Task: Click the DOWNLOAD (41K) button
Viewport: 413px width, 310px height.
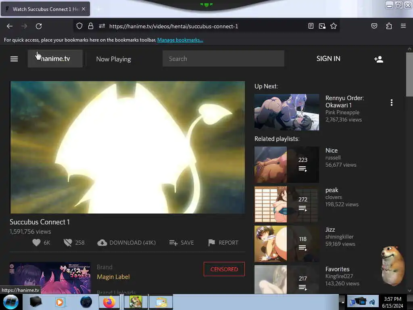Action: [x=126, y=243]
